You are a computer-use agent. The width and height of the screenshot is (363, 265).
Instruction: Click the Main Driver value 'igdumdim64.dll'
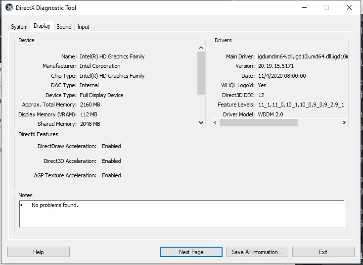(275, 56)
